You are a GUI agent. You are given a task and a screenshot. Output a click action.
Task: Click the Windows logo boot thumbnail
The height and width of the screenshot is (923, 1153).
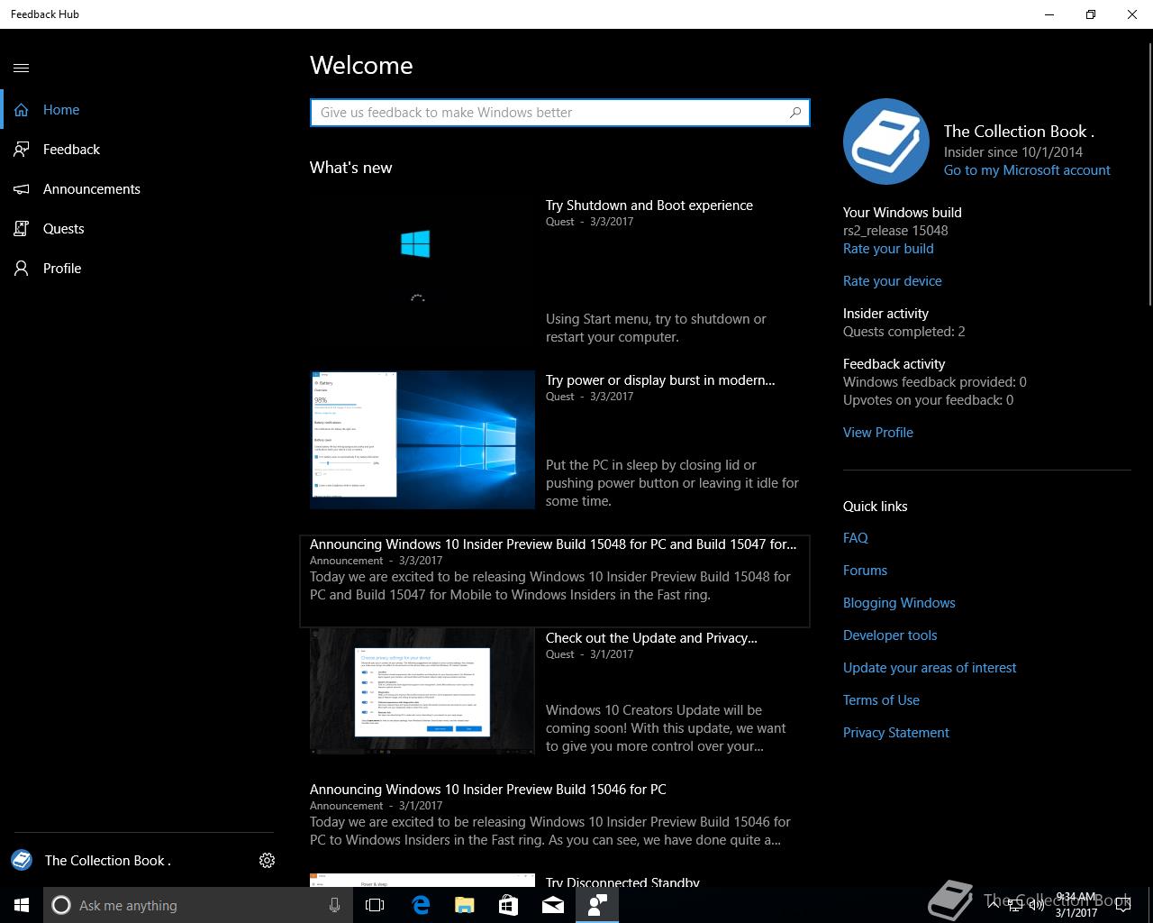point(422,266)
